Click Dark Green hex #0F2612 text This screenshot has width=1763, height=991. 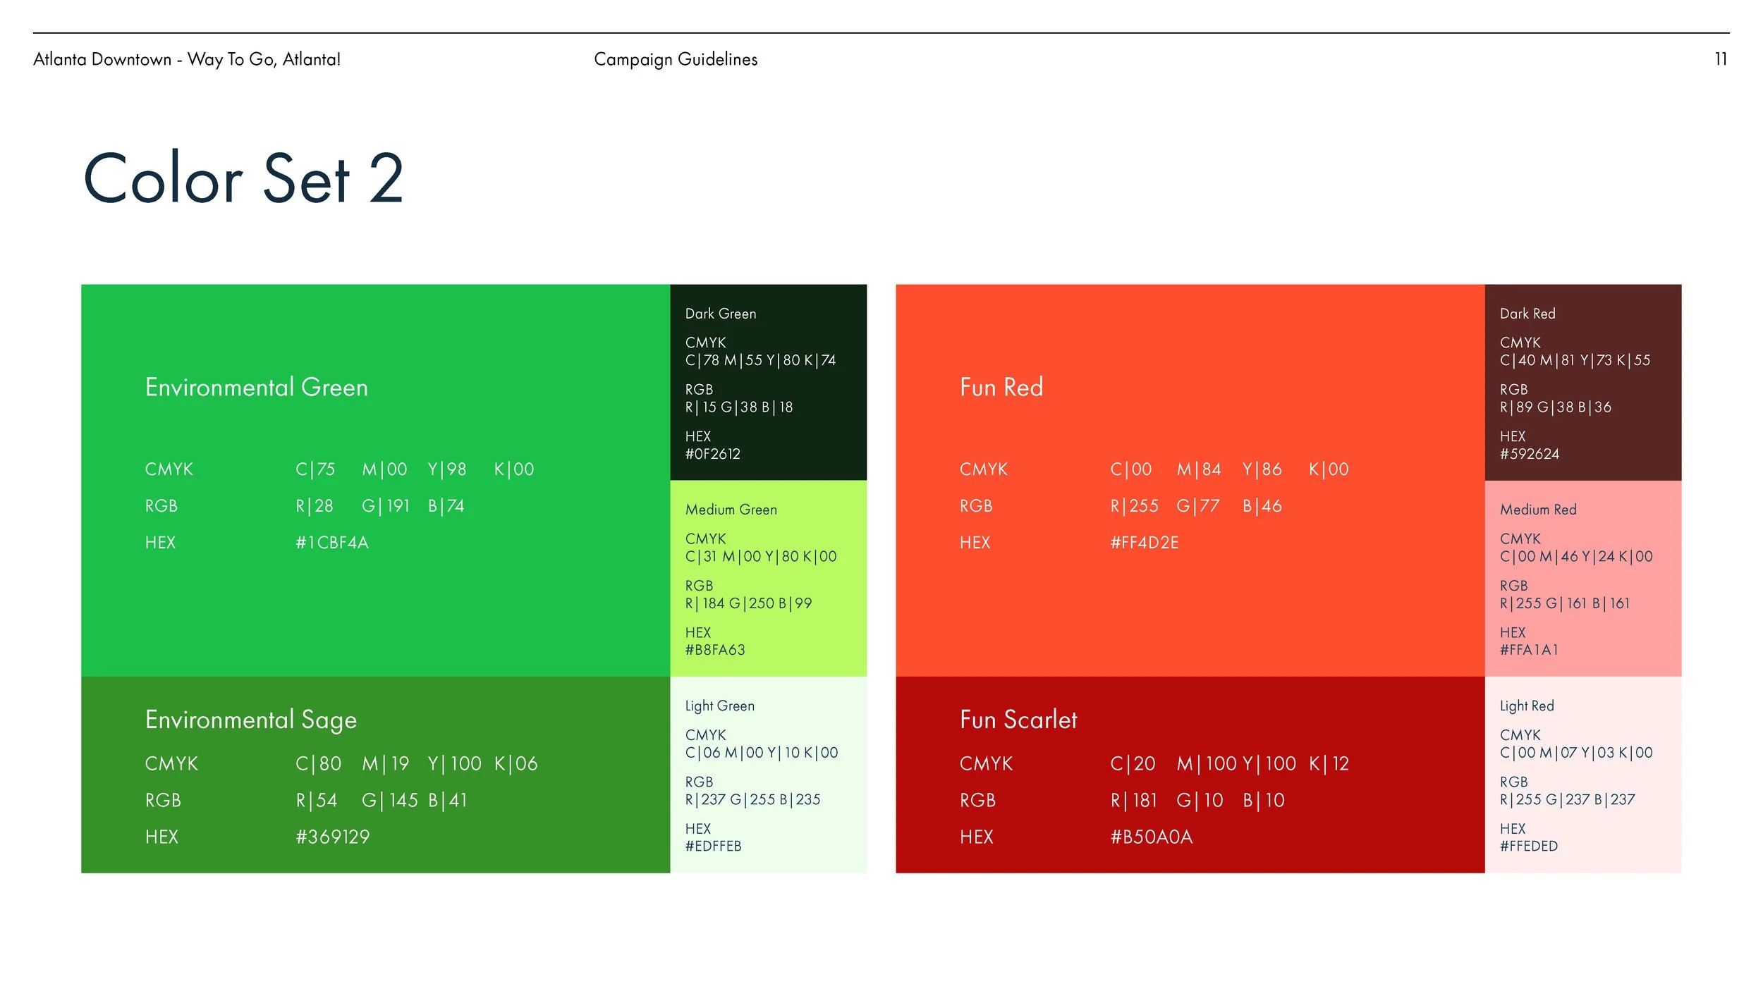712,454
